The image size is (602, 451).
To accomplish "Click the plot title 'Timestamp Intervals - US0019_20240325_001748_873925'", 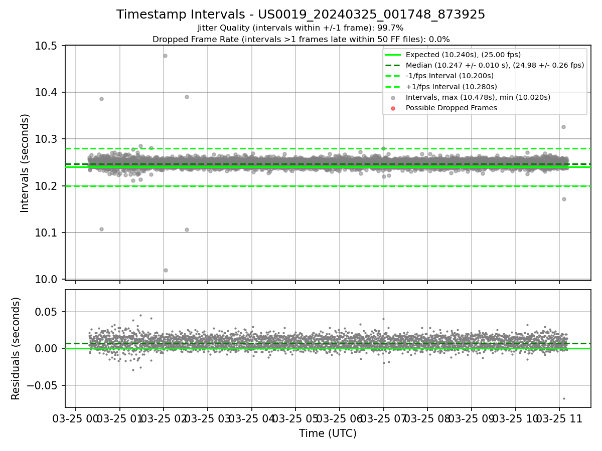I will [x=301, y=15].
